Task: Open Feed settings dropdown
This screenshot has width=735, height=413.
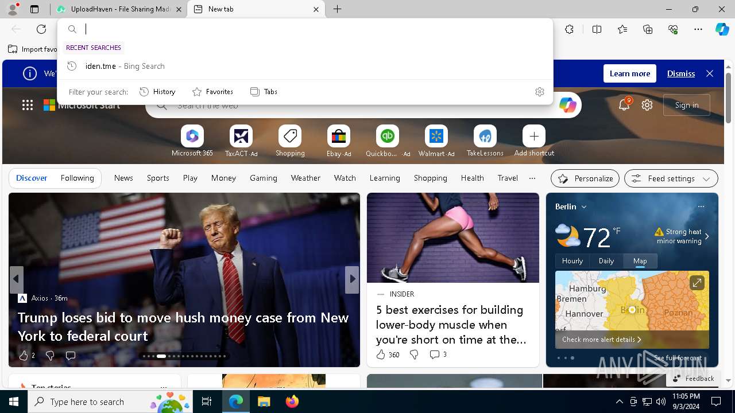Action: pos(671,178)
